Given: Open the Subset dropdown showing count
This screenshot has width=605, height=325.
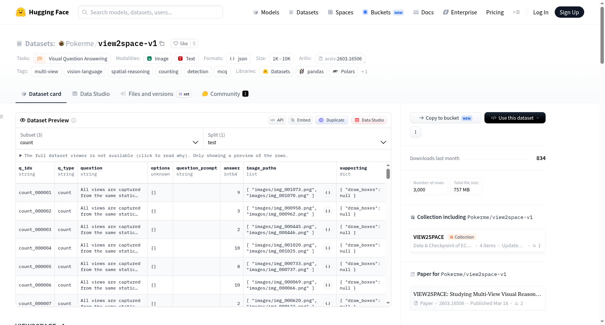Looking at the screenshot, I should point(109,139).
